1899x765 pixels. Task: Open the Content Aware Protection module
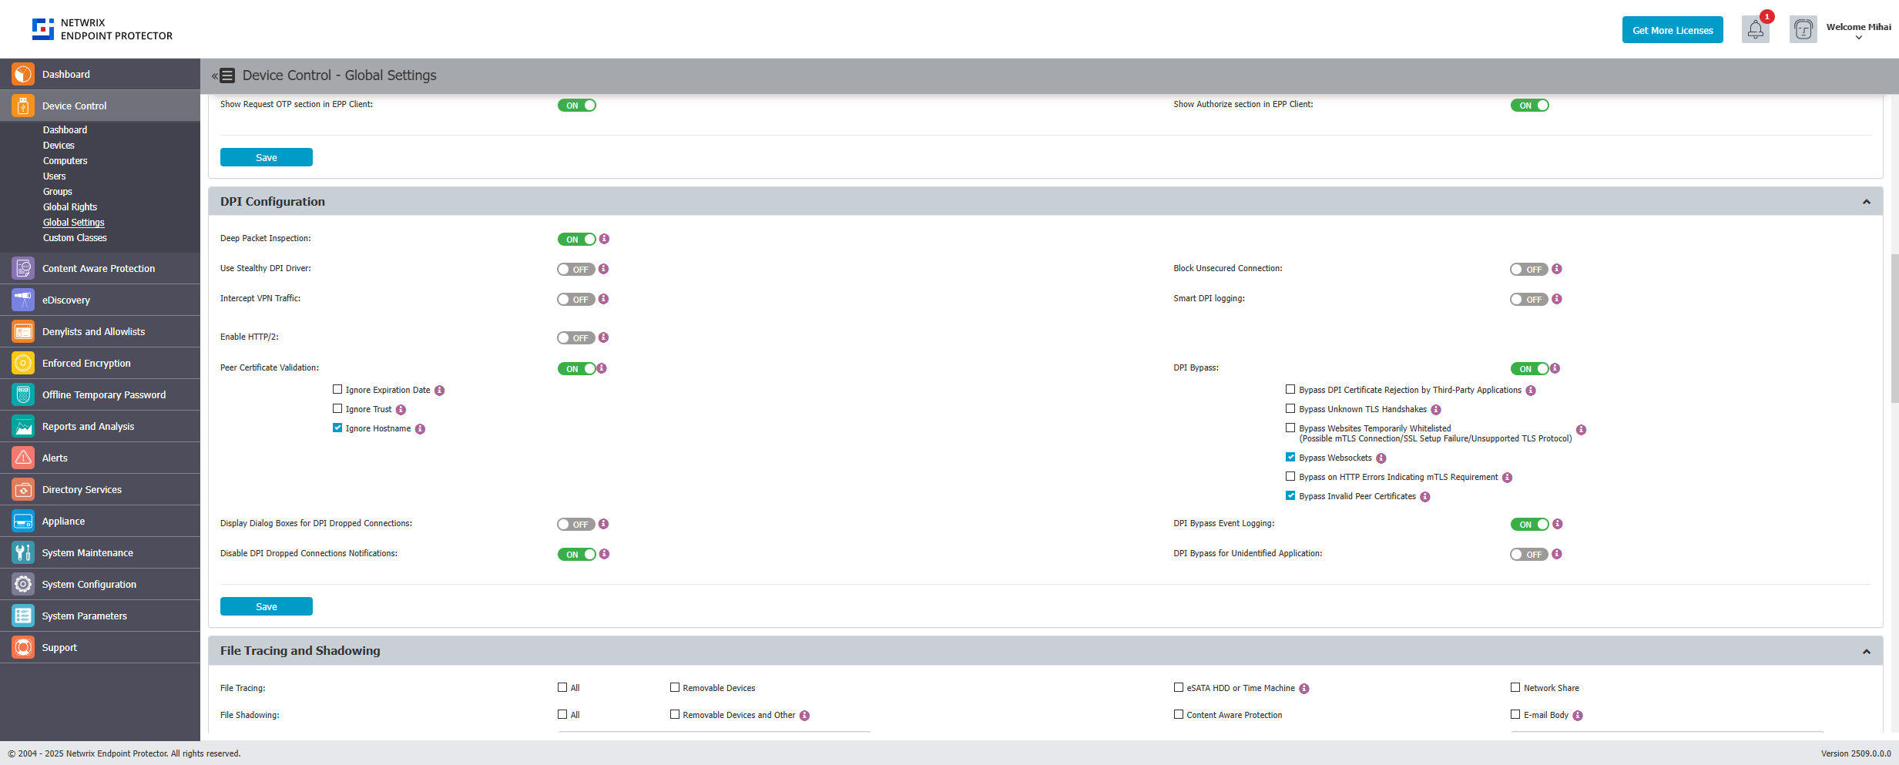pos(98,268)
